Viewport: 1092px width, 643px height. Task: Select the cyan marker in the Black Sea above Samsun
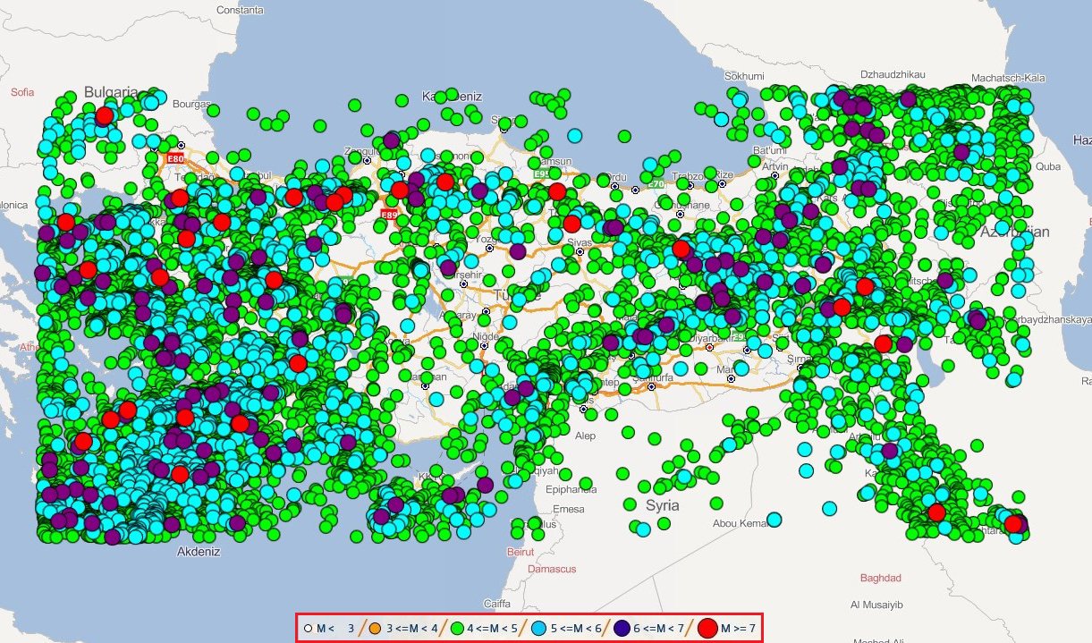pyautogui.click(x=575, y=136)
